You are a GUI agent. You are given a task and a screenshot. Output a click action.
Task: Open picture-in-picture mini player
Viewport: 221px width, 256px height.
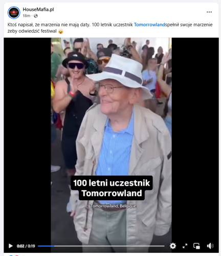coord(196,246)
